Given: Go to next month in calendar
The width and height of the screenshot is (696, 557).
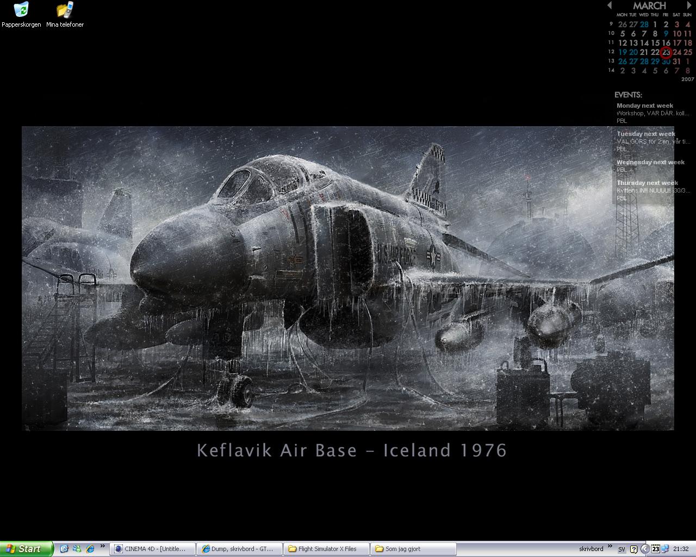Looking at the screenshot, I should tap(689, 5).
